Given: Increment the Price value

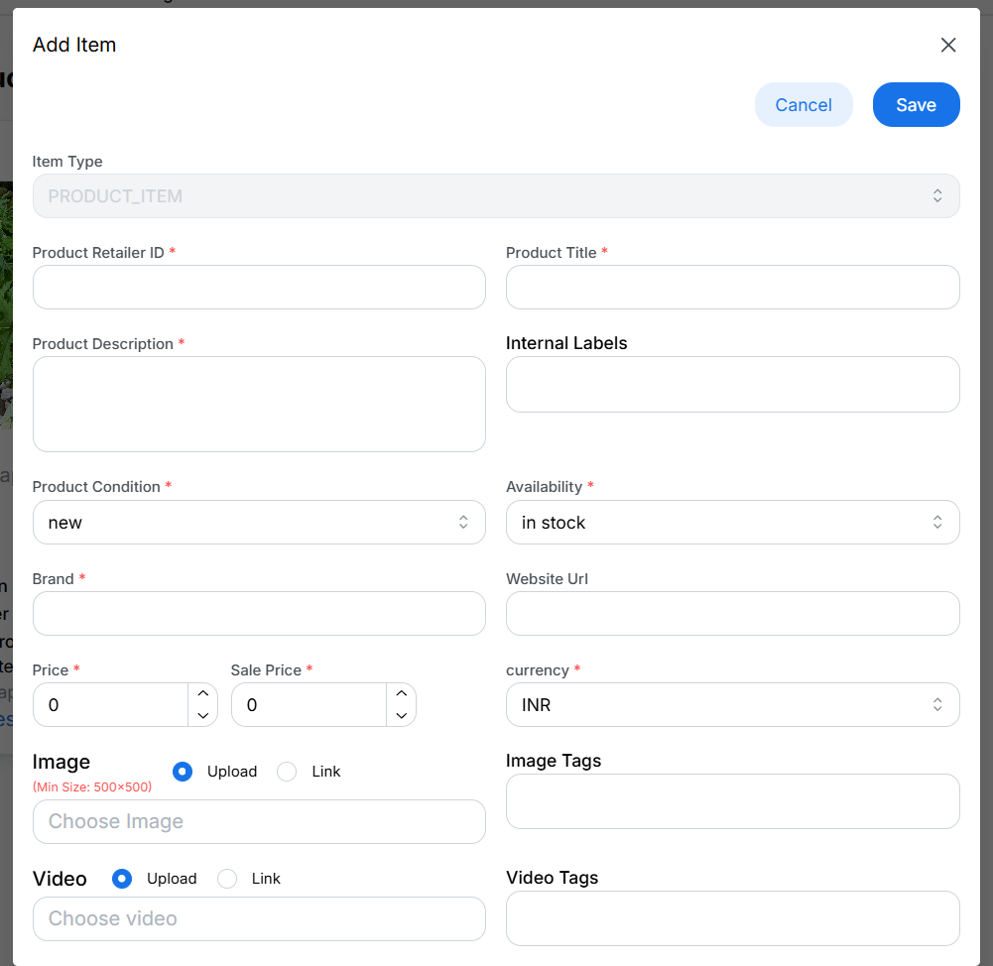Looking at the screenshot, I should click(x=203, y=692).
